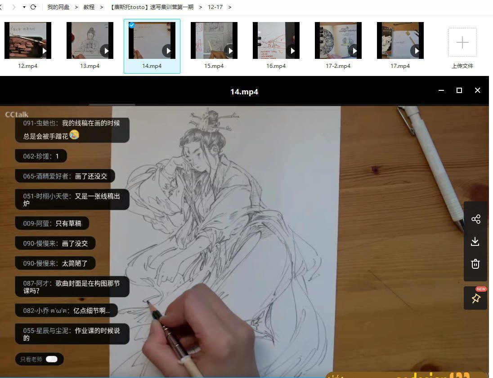Select the 13.mp4 video thumbnail

90,40
